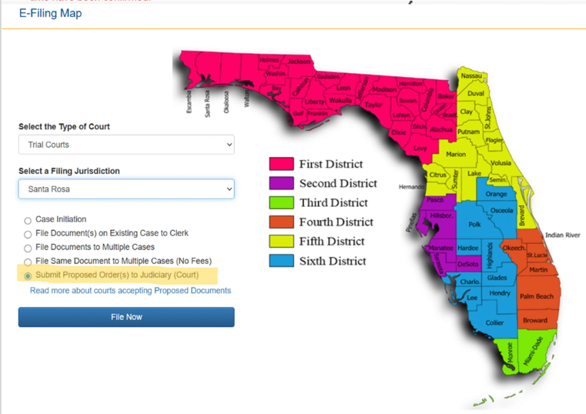
Task: Click the Escambia county label
Action: (189, 102)
